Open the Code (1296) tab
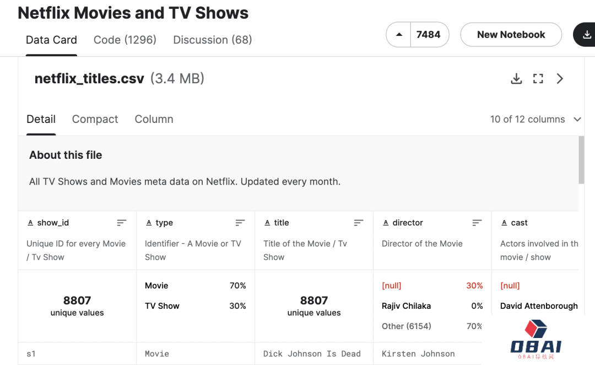 [125, 40]
